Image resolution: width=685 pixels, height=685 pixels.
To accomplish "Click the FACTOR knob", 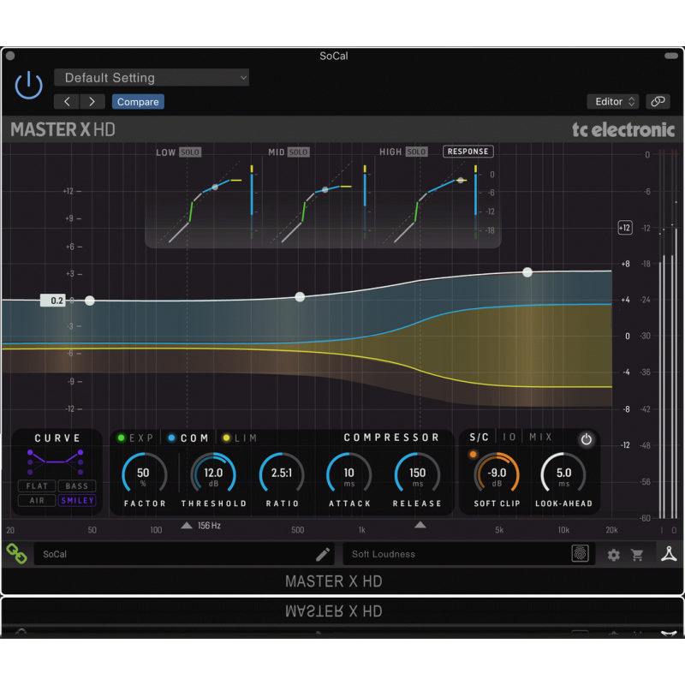I will [x=144, y=474].
